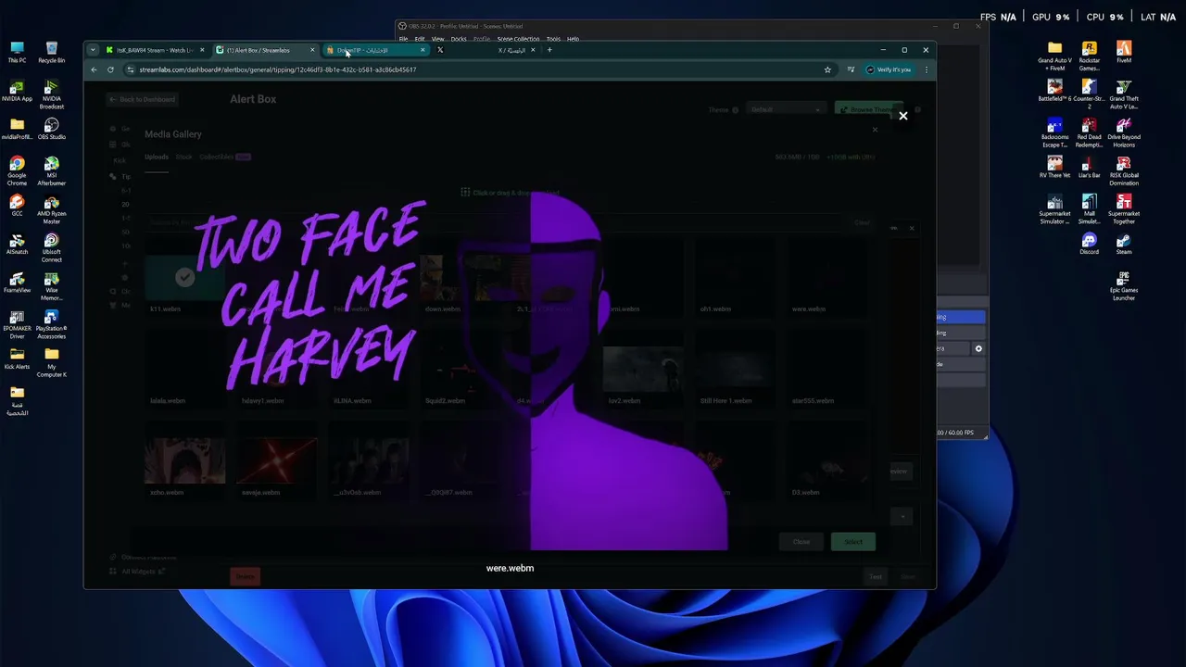Viewport: 1186px width, 667px height.
Task: Select the EPOMAKER Driver desktop shortcut
Action: pyautogui.click(x=17, y=324)
